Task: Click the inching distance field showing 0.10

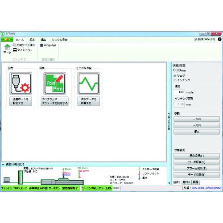Action: coord(179,104)
